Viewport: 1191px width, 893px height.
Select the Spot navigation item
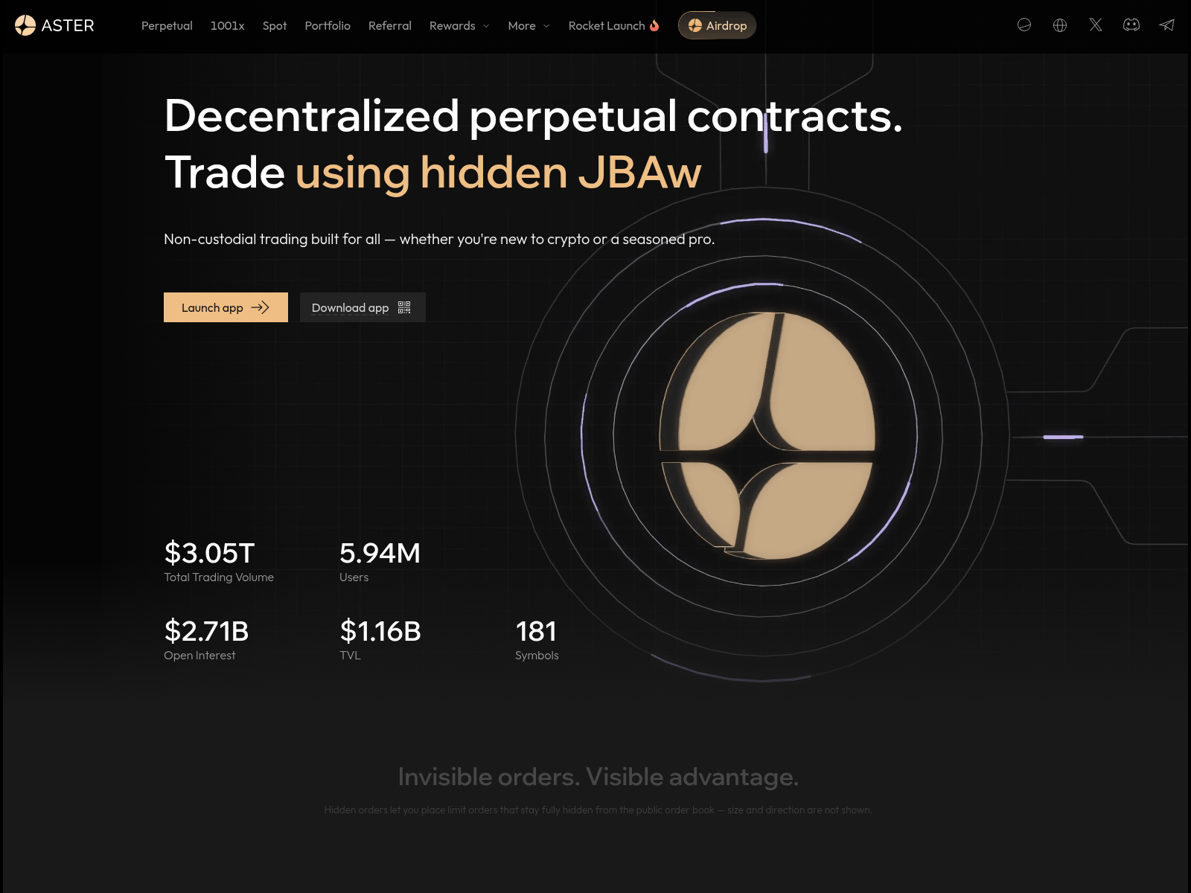(x=275, y=25)
